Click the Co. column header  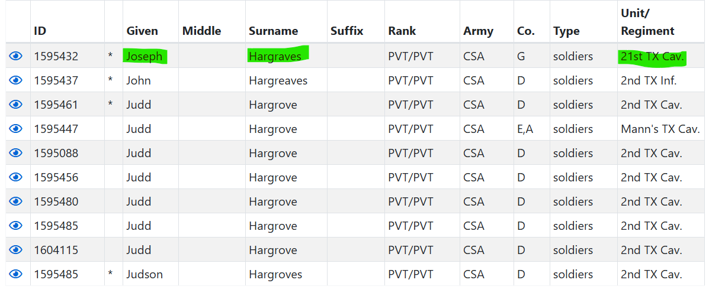[526, 31]
